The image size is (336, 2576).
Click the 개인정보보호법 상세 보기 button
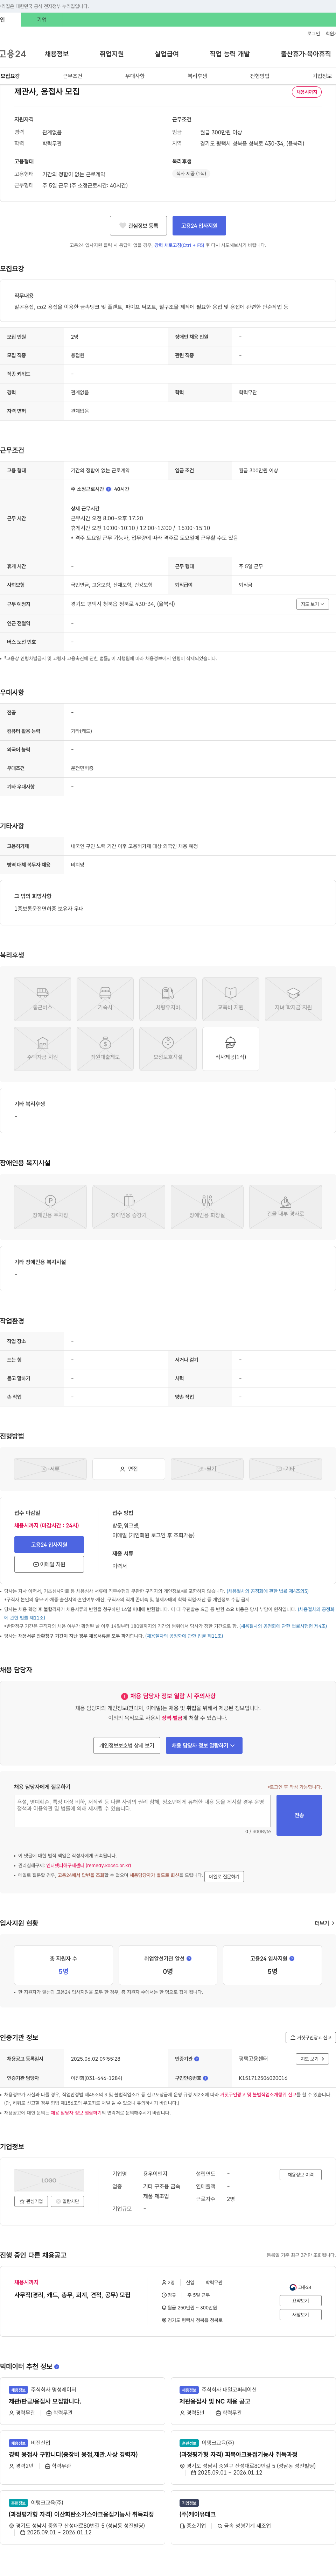[x=127, y=1745]
